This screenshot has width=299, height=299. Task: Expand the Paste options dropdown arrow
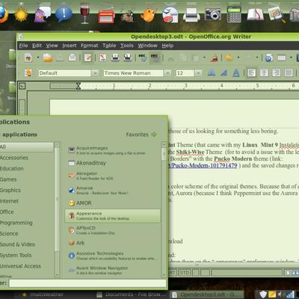click(x=204, y=58)
